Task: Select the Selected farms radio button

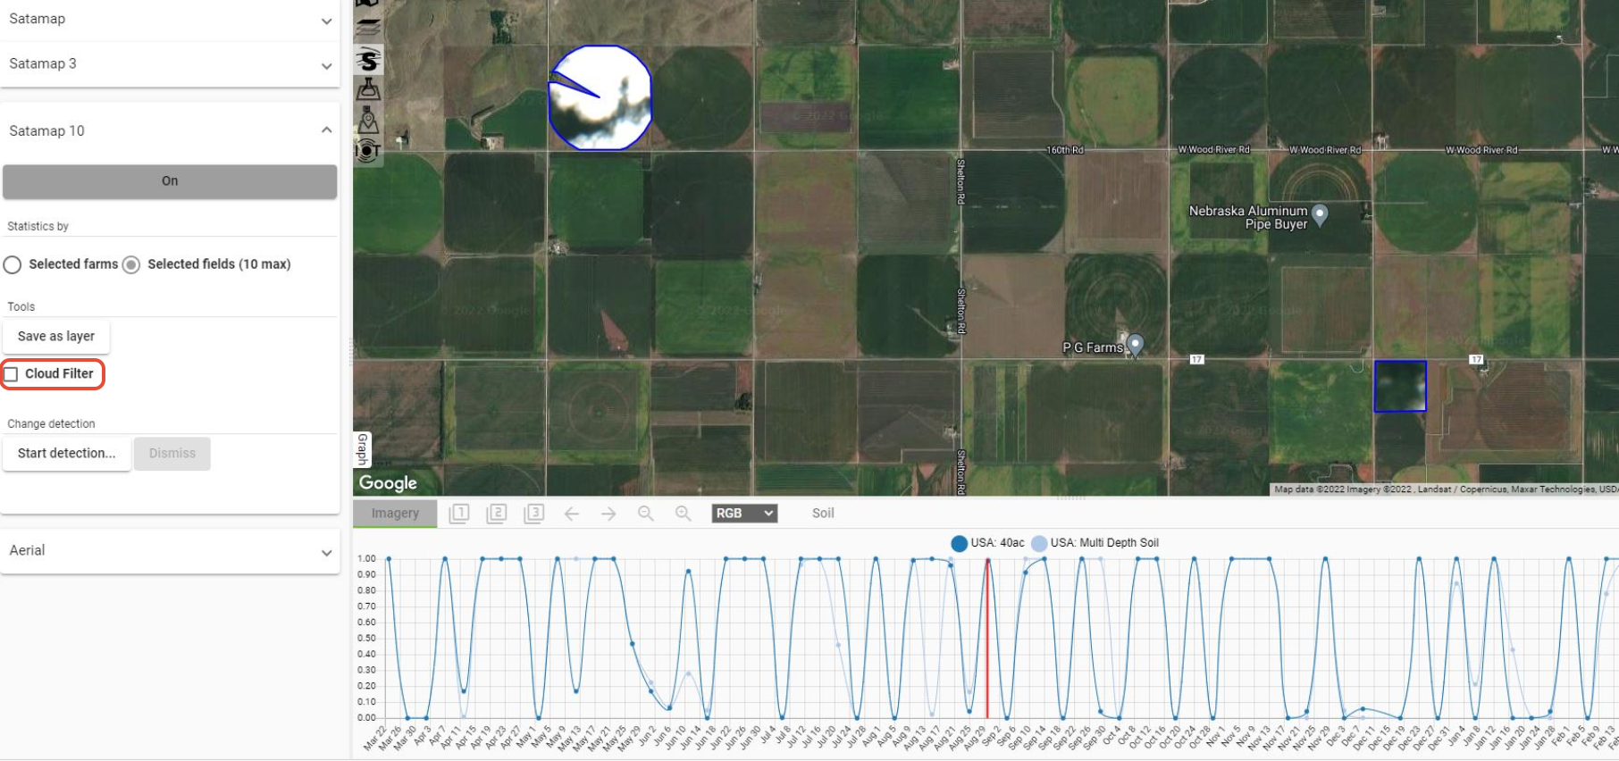Action: [13, 264]
